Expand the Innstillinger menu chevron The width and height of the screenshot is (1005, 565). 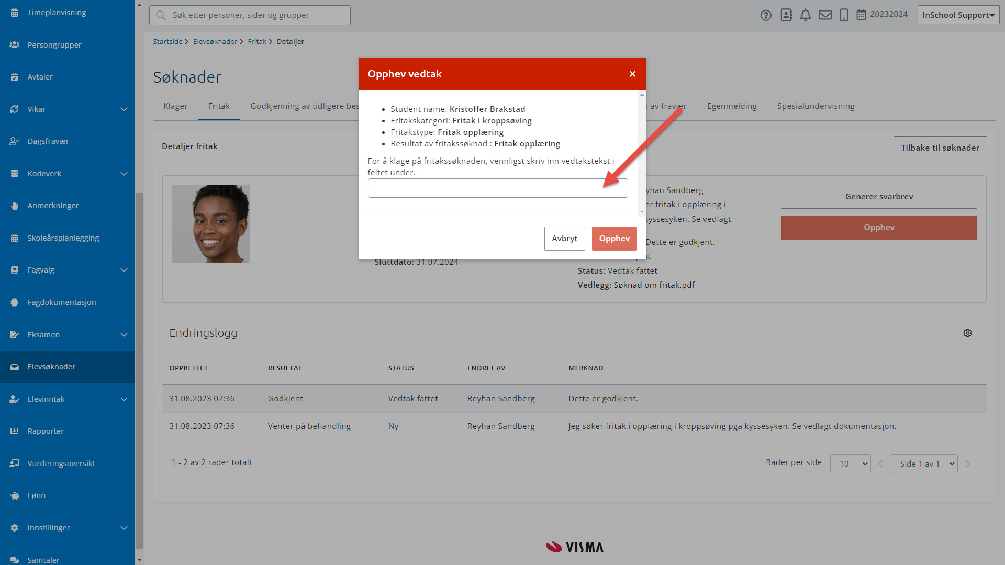click(x=124, y=528)
